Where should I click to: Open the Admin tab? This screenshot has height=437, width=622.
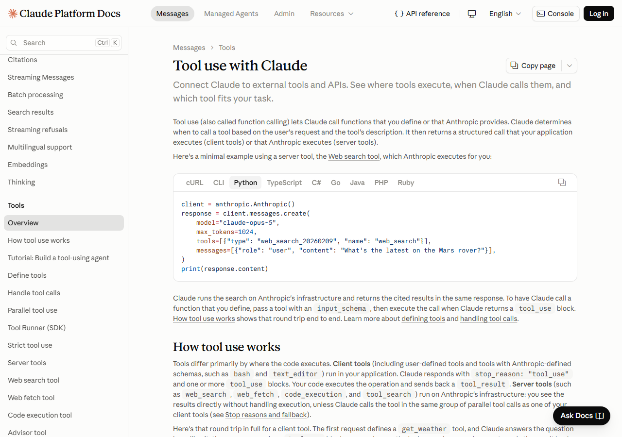point(284,14)
